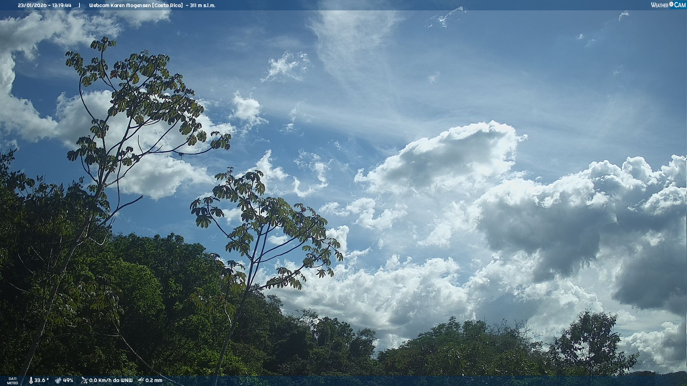
Task: Select the 33.6° temperature reading
Action: 42,380
